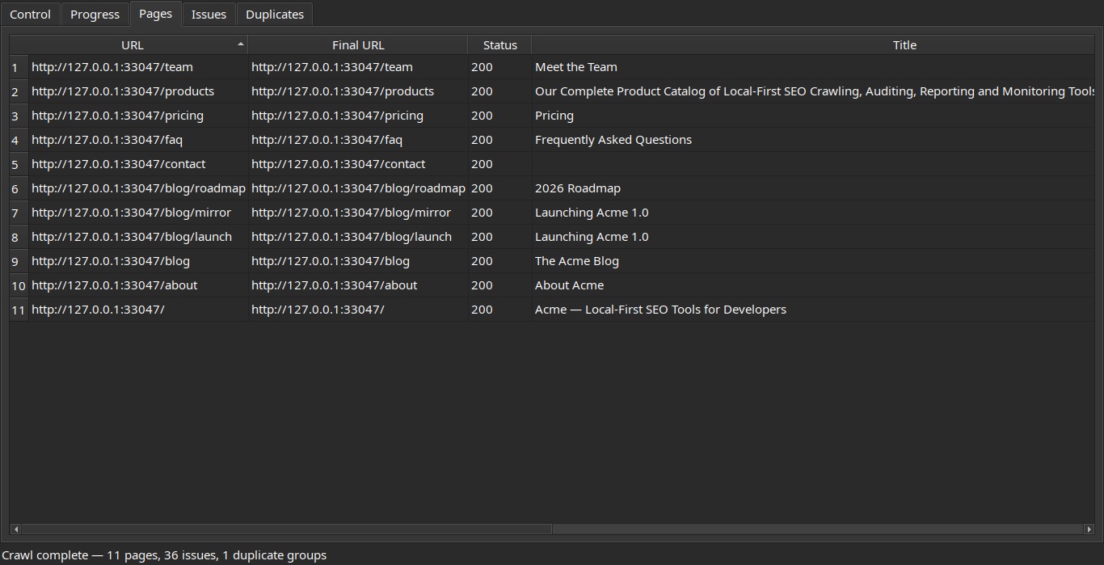Screen dimensions: 1104x565
Task: Click the horizontal scrollbar thumb
Action: tap(287, 529)
